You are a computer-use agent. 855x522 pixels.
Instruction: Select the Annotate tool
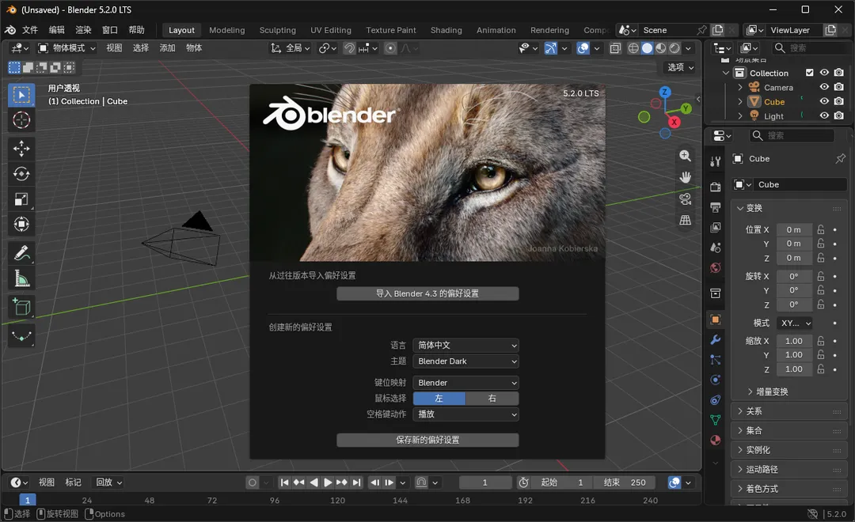pos(21,253)
